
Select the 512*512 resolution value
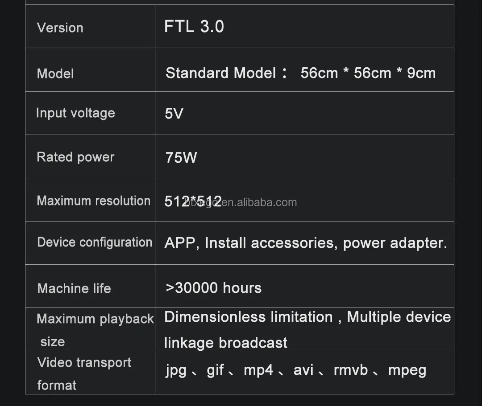193,201
